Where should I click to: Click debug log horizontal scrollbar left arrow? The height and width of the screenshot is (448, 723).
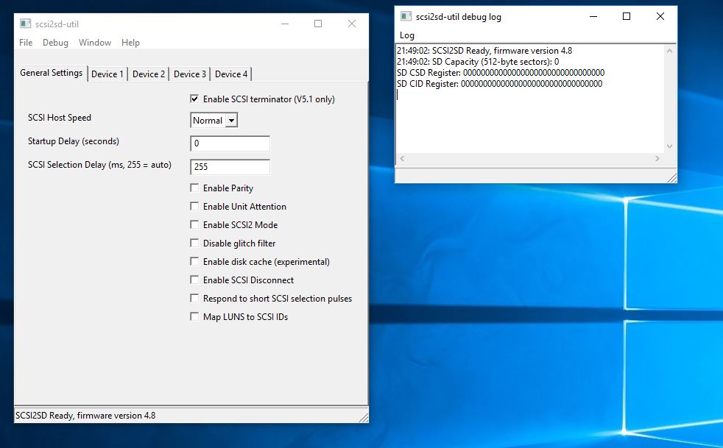pos(402,159)
